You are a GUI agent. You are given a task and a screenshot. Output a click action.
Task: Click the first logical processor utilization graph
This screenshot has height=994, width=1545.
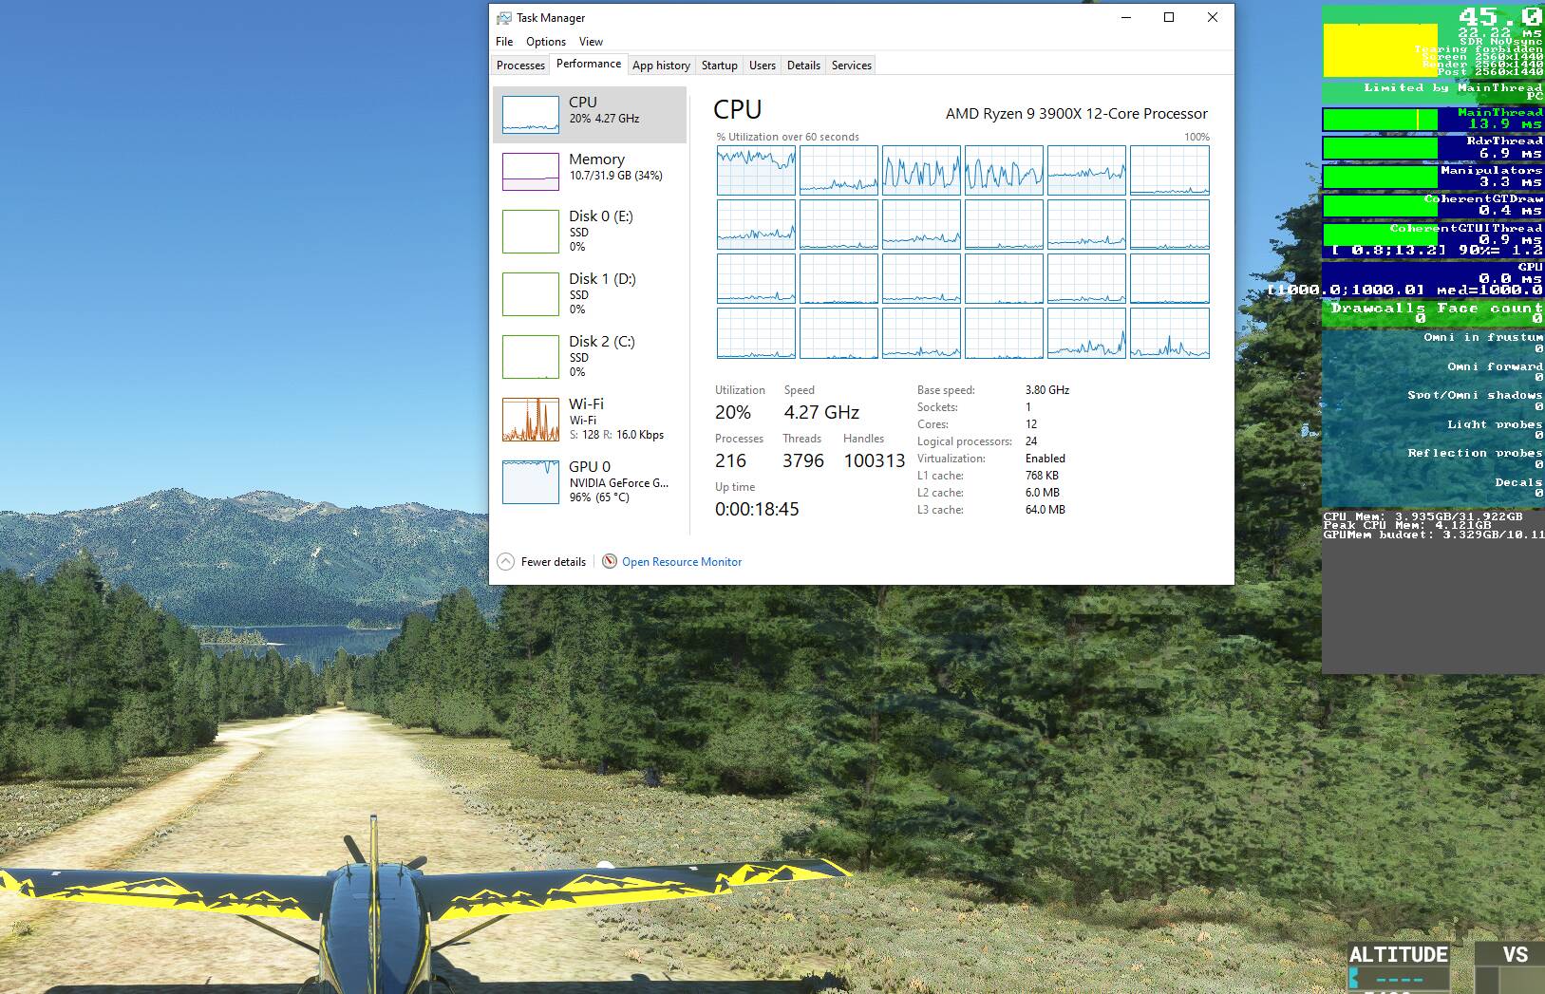point(756,170)
